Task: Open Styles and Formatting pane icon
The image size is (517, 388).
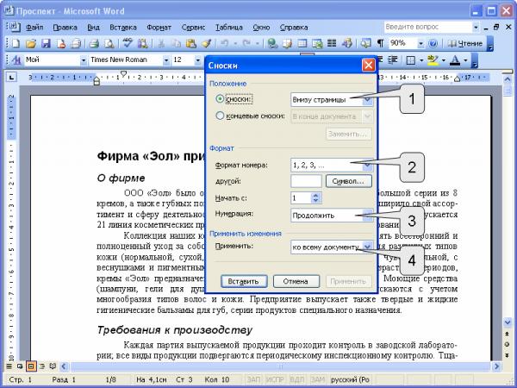Action: [x=16, y=60]
